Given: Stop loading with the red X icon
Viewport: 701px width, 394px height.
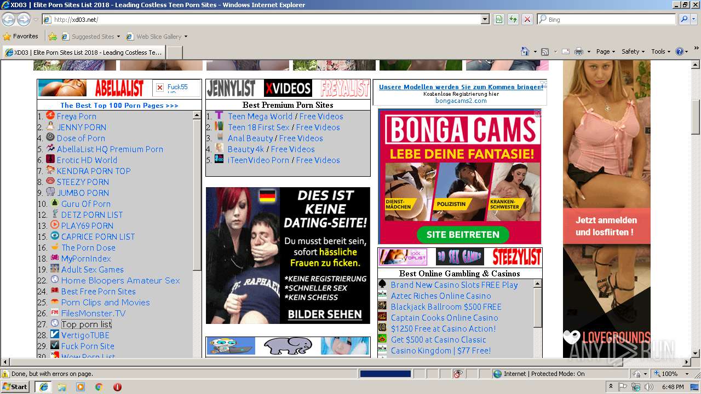Looking at the screenshot, I should 527,19.
